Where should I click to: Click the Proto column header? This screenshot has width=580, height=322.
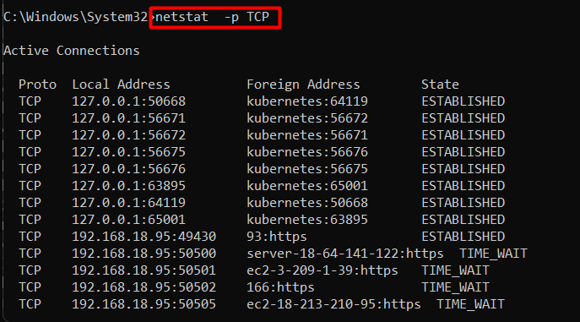[37, 85]
